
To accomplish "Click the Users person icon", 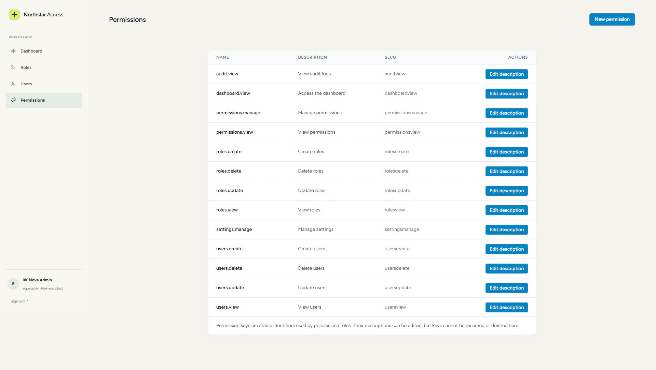I will [13, 84].
